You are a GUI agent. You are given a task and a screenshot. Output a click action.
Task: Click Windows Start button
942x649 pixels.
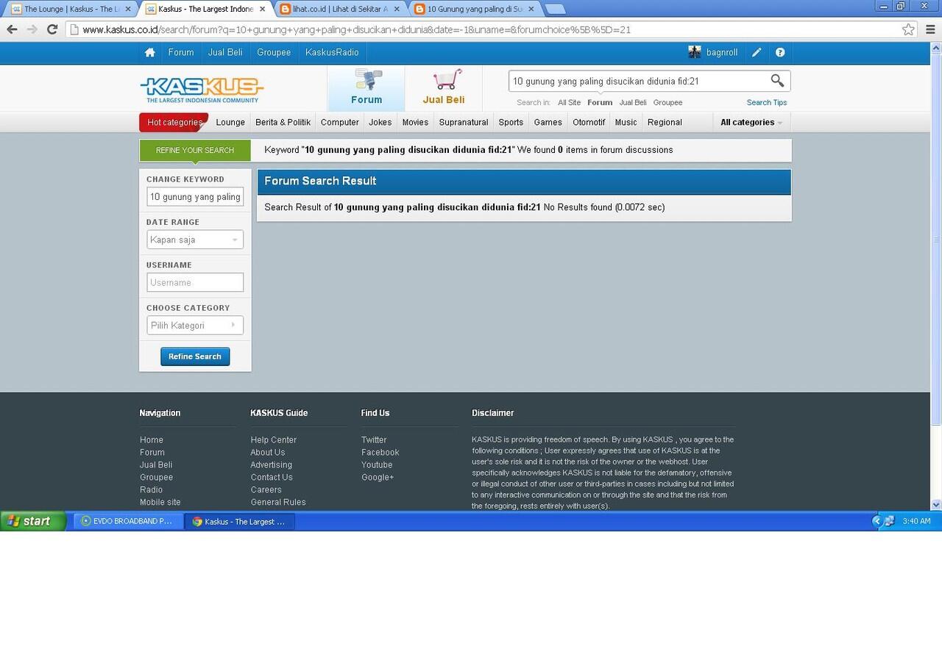pos(33,521)
